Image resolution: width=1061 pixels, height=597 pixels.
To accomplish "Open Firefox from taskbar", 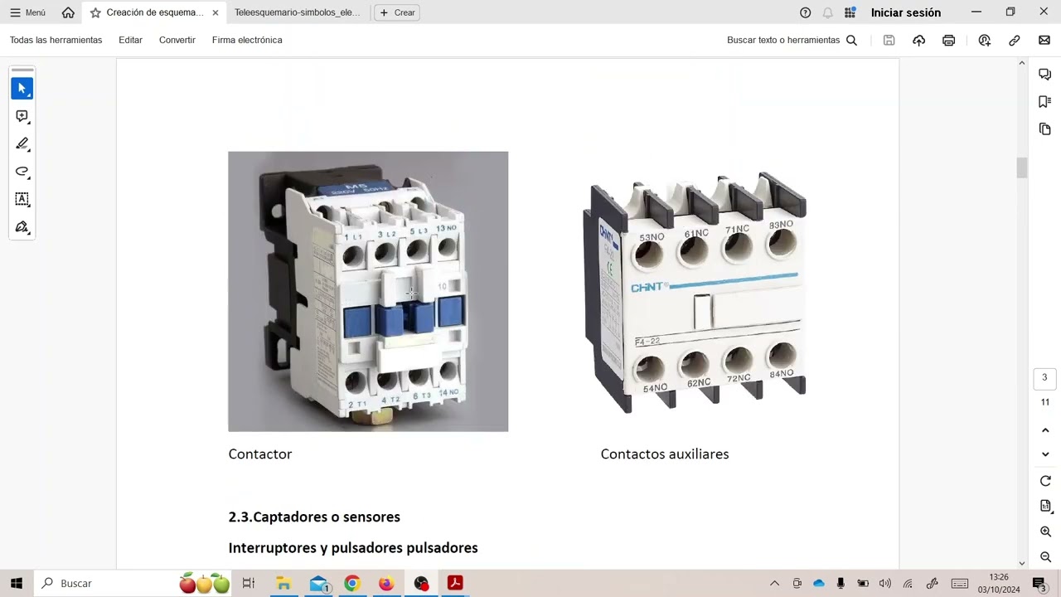I will click(386, 584).
